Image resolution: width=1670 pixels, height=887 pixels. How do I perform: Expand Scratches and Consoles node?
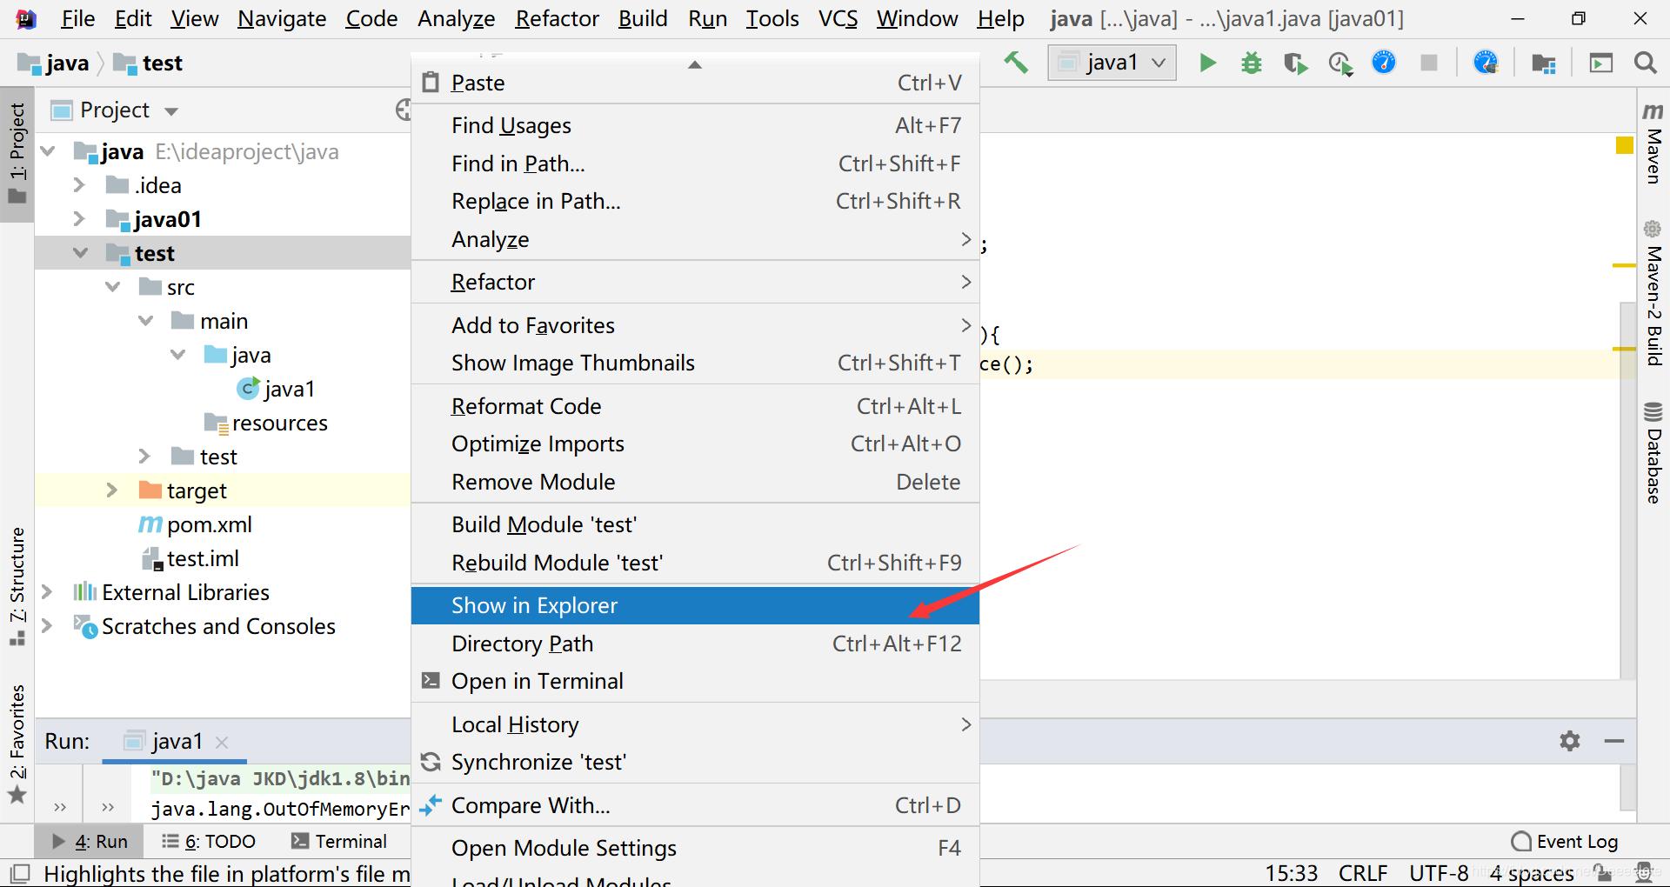[x=47, y=626]
